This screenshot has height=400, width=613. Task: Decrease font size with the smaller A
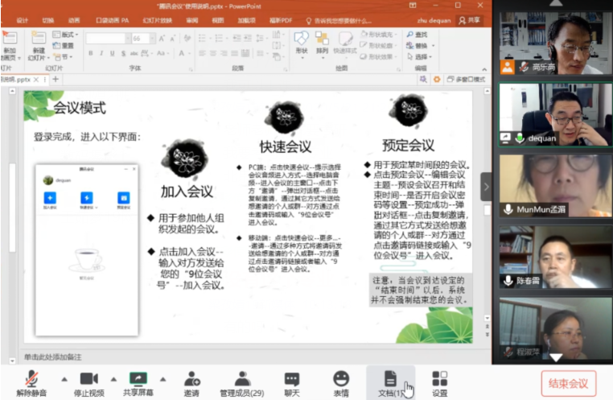tap(172, 39)
